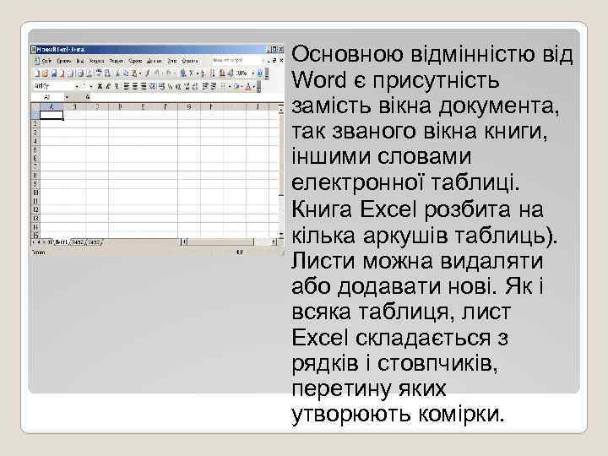Toggle Align Right button
The width and height of the screenshot is (608, 456).
[x=144, y=86]
